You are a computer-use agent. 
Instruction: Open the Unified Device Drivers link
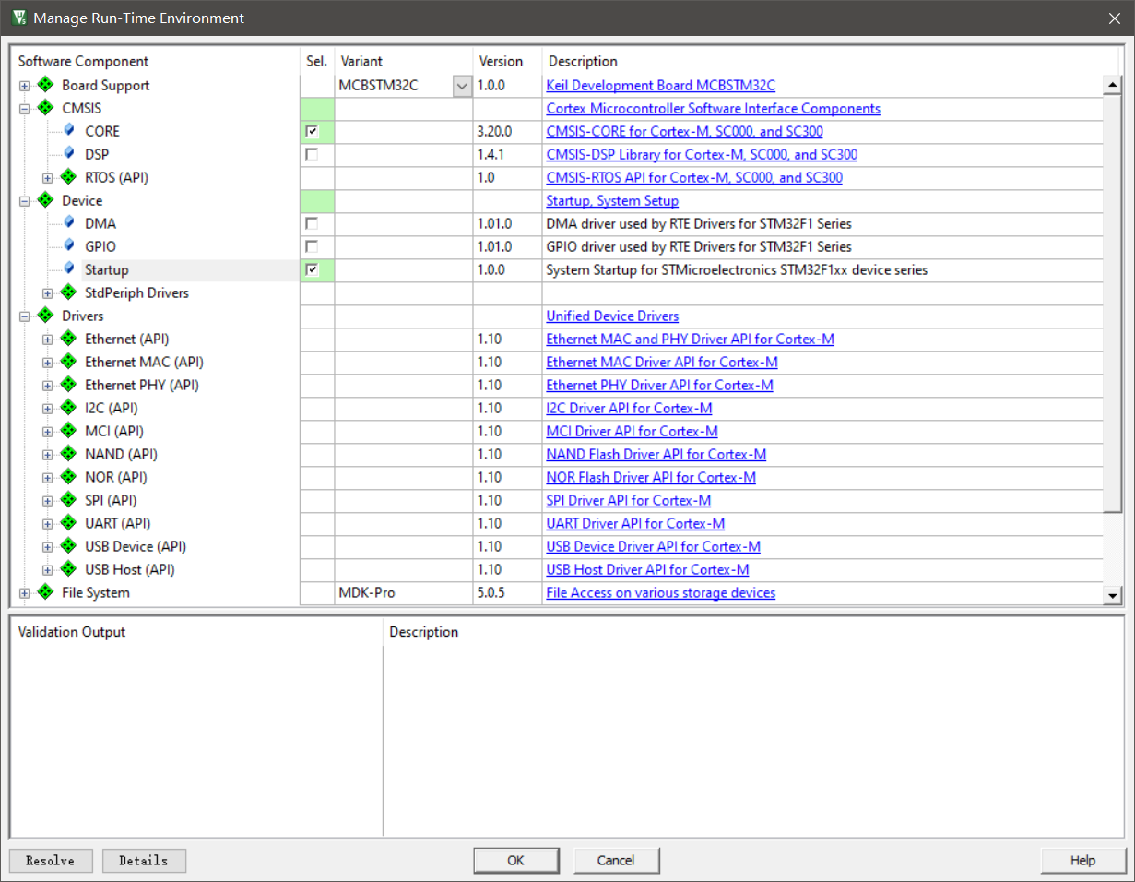point(612,316)
